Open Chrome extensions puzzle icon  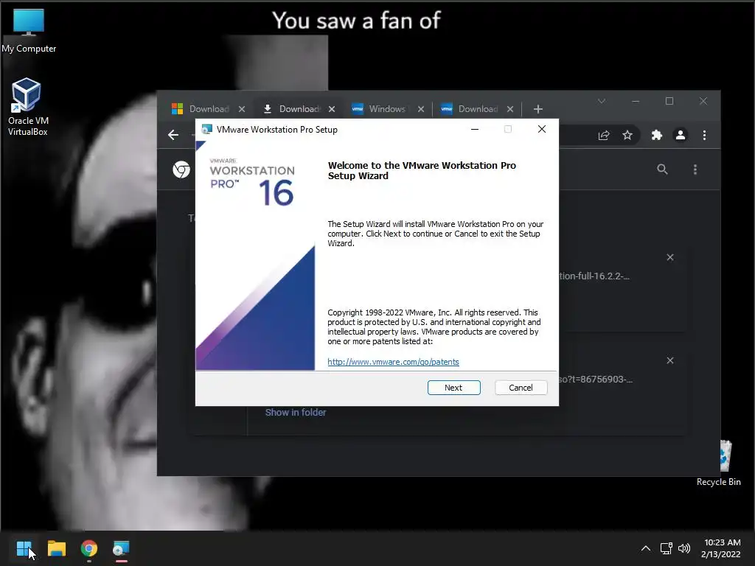656,136
